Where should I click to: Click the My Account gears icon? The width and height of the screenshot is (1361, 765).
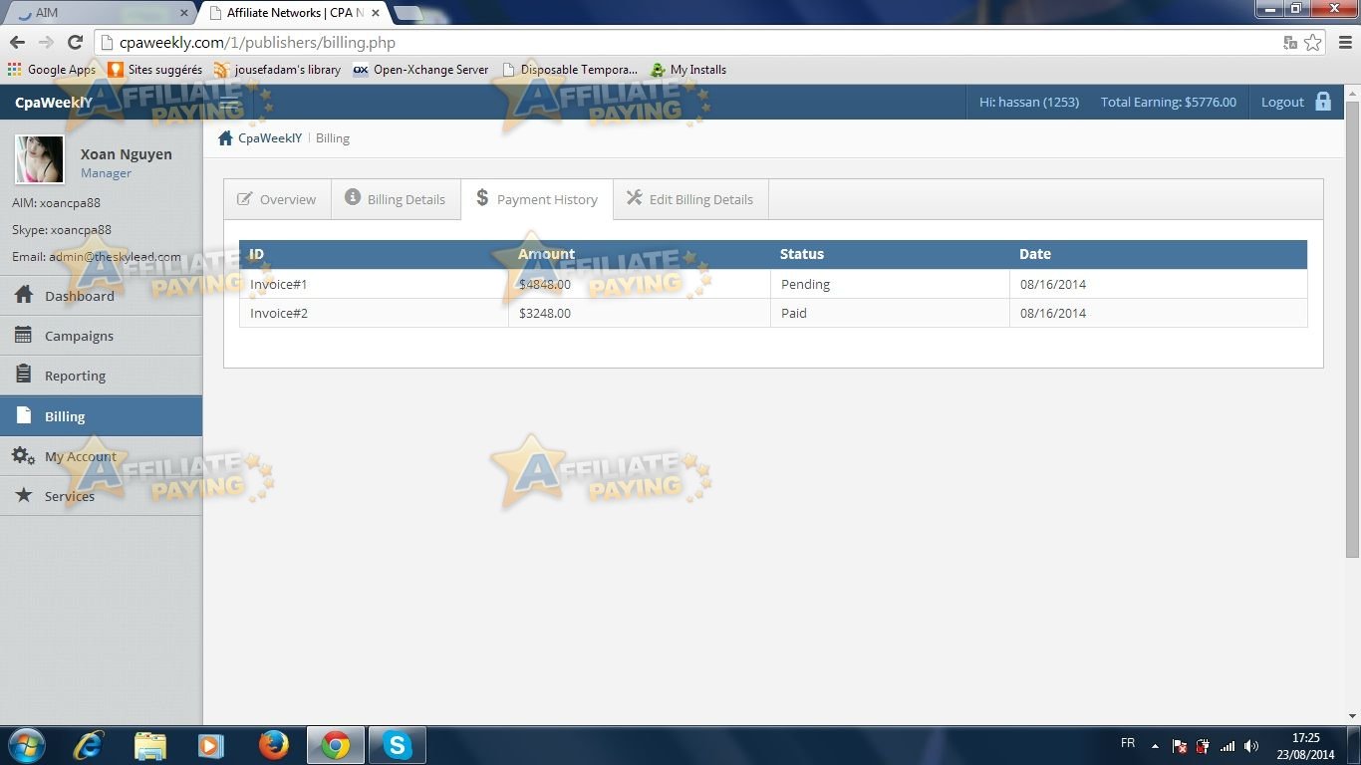pyautogui.click(x=24, y=456)
